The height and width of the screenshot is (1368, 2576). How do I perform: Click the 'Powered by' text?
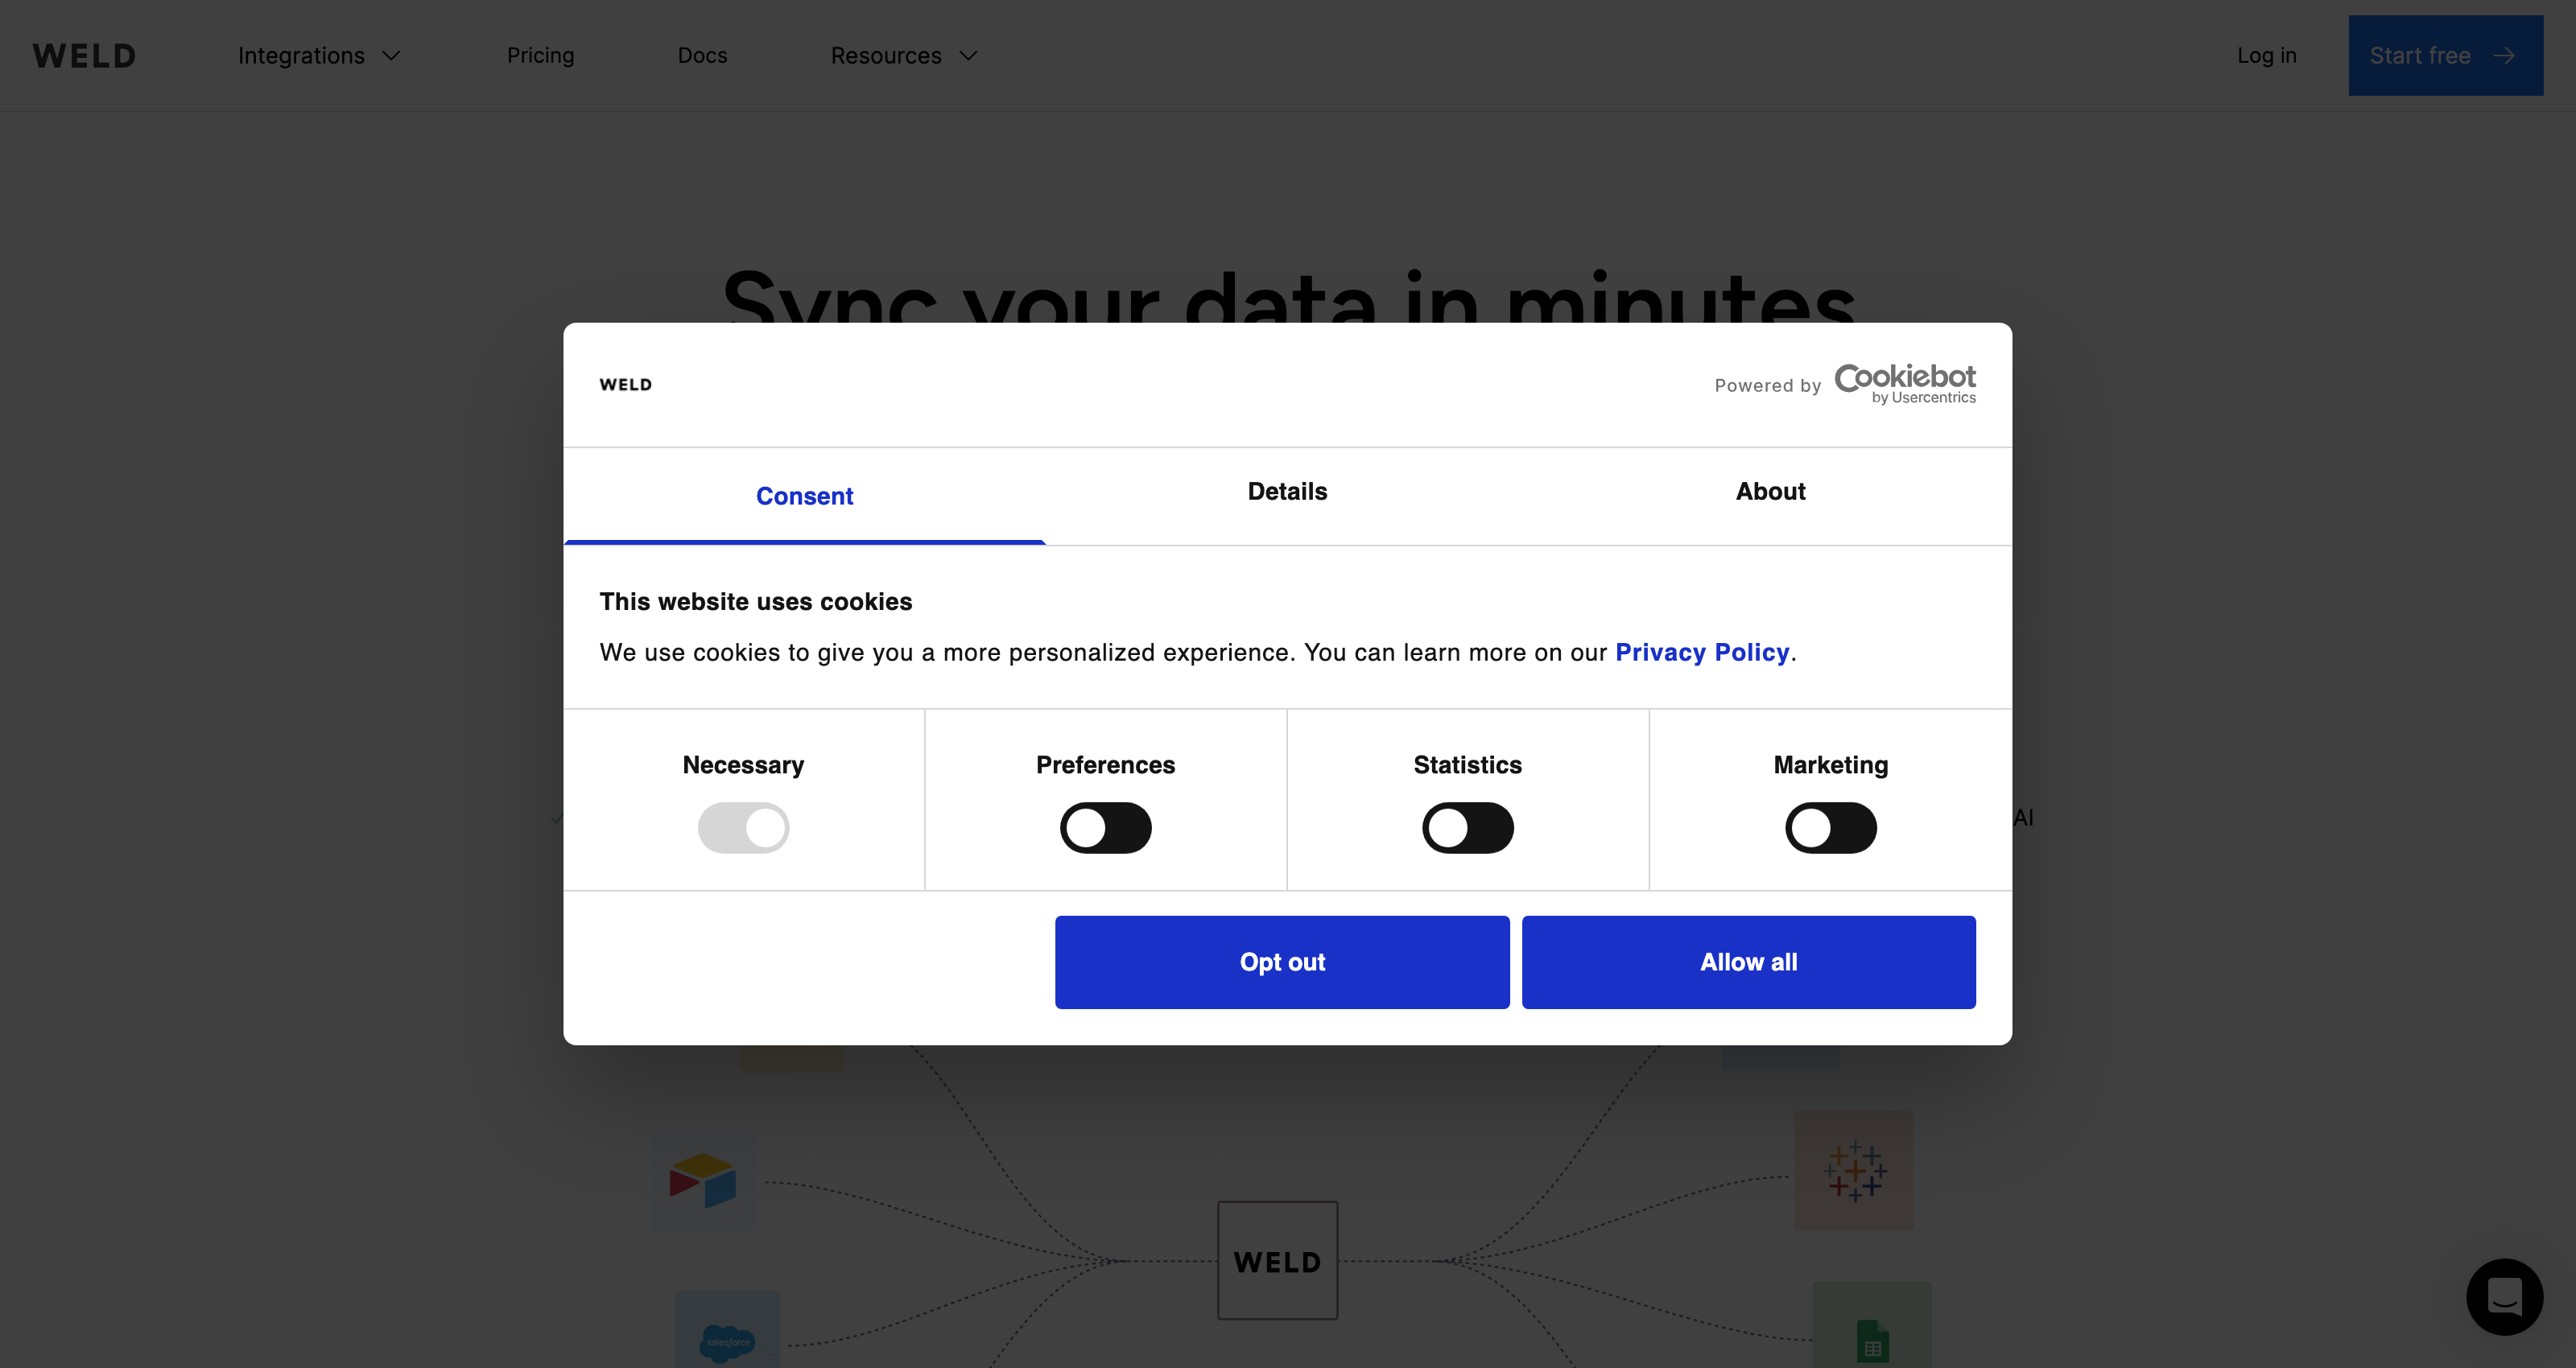pos(1768,386)
